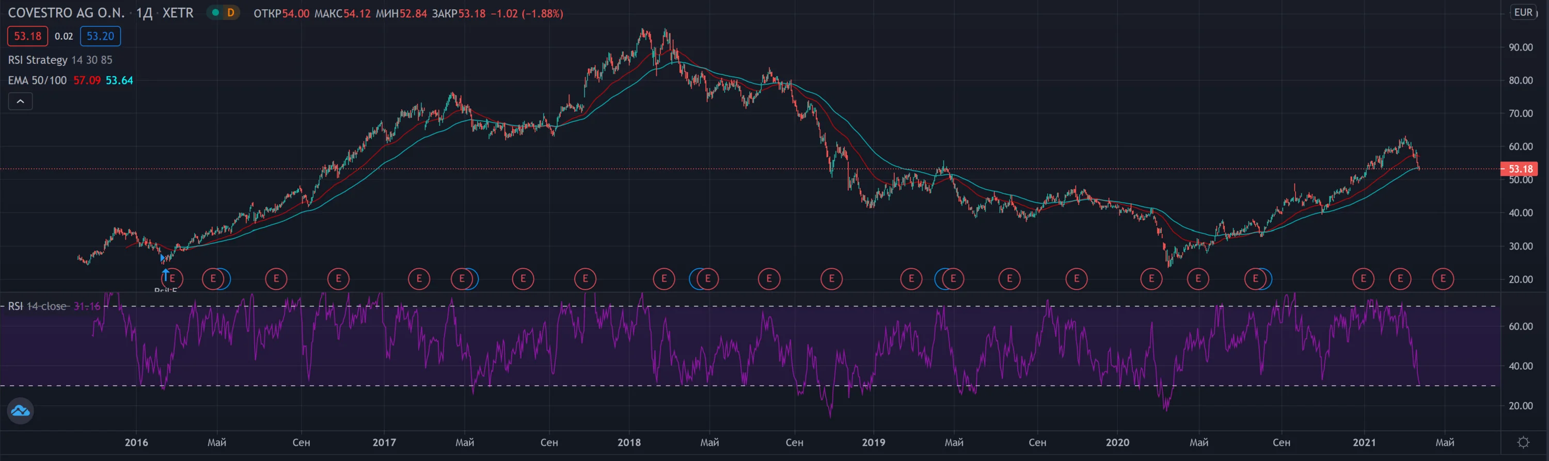The height and width of the screenshot is (461, 1549).
Task: Click the МАКС 54.12 high value
Action: (343, 13)
